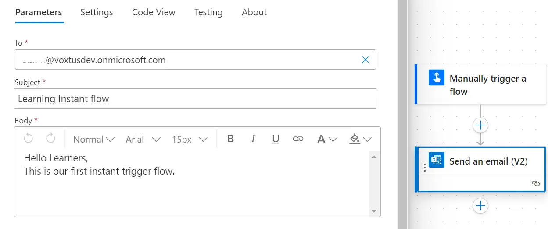Viewport: 548px width, 229px height.
Task: Add a step between trigger and email
Action: coord(480,125)
